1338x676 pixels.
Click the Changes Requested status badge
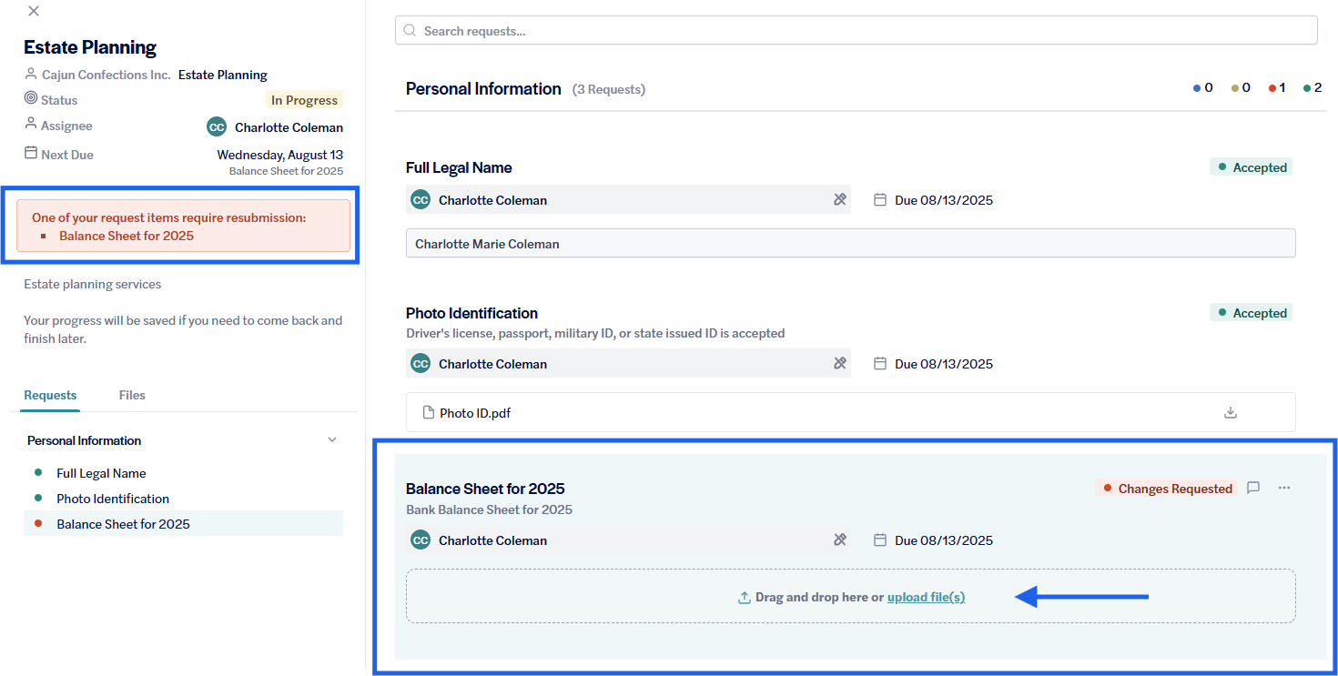(1166, 489)
